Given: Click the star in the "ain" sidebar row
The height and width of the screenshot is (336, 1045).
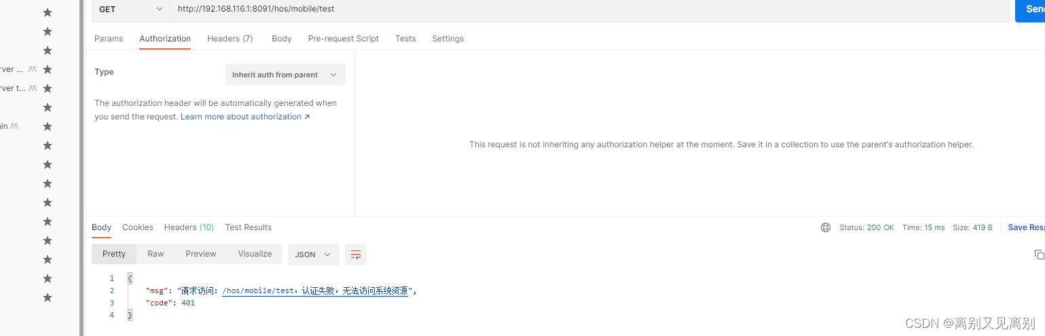Looking at the screenshot, I should click(x=48, y=126).
